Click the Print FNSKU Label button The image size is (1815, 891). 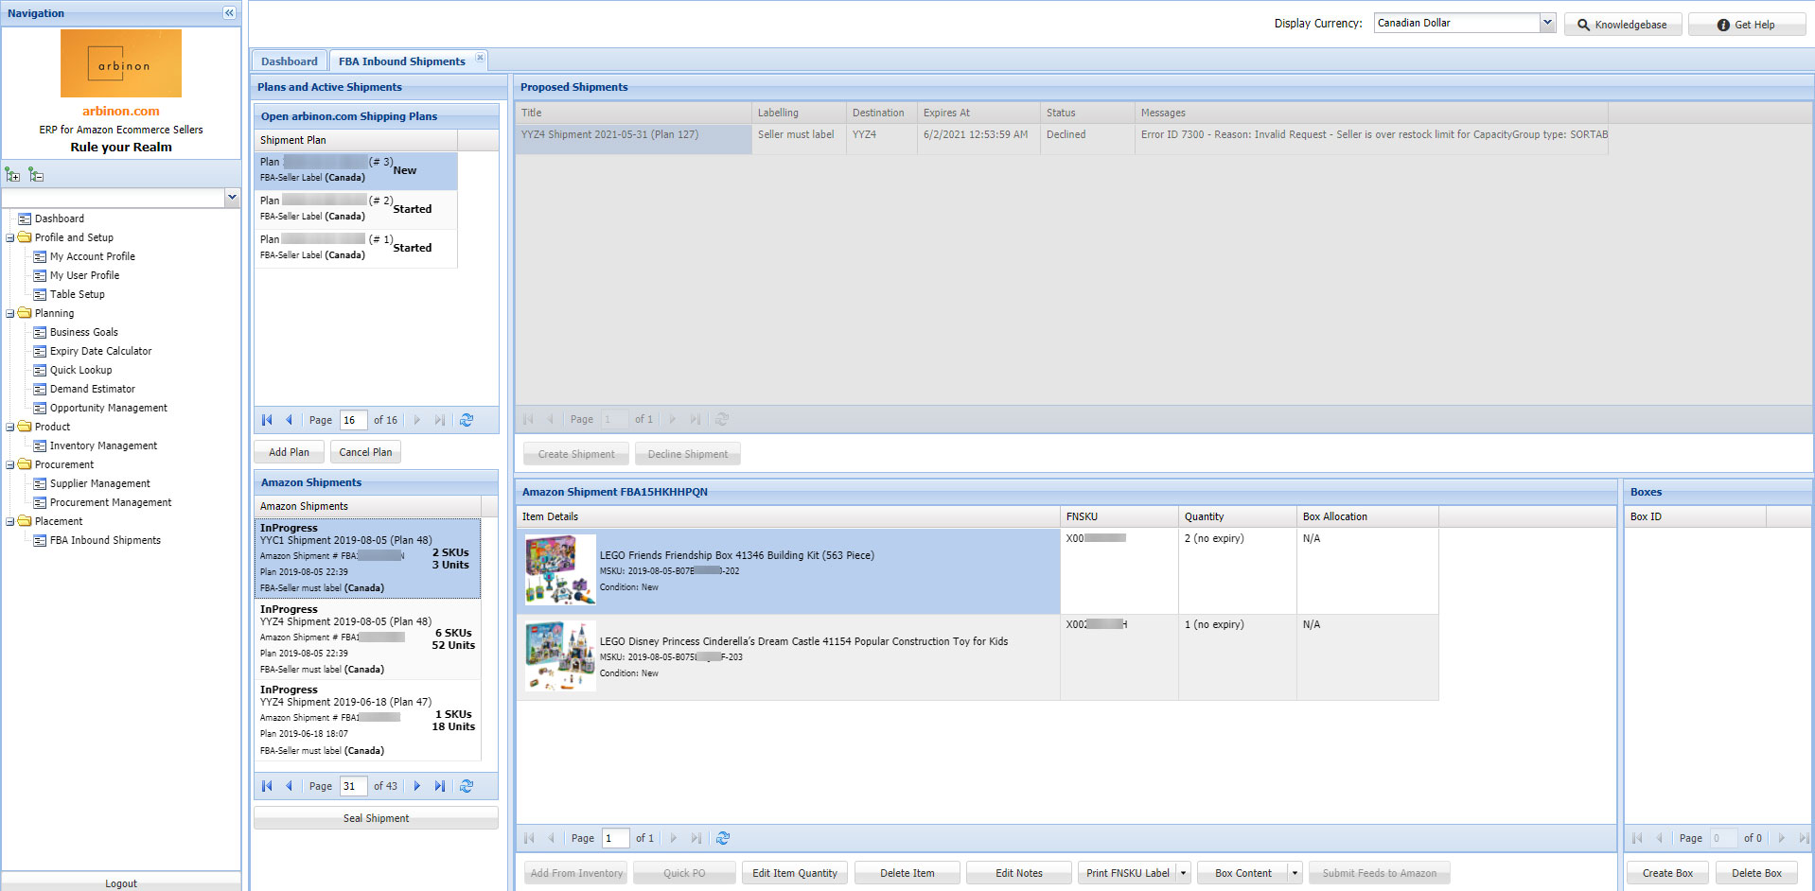[1127, 873]
